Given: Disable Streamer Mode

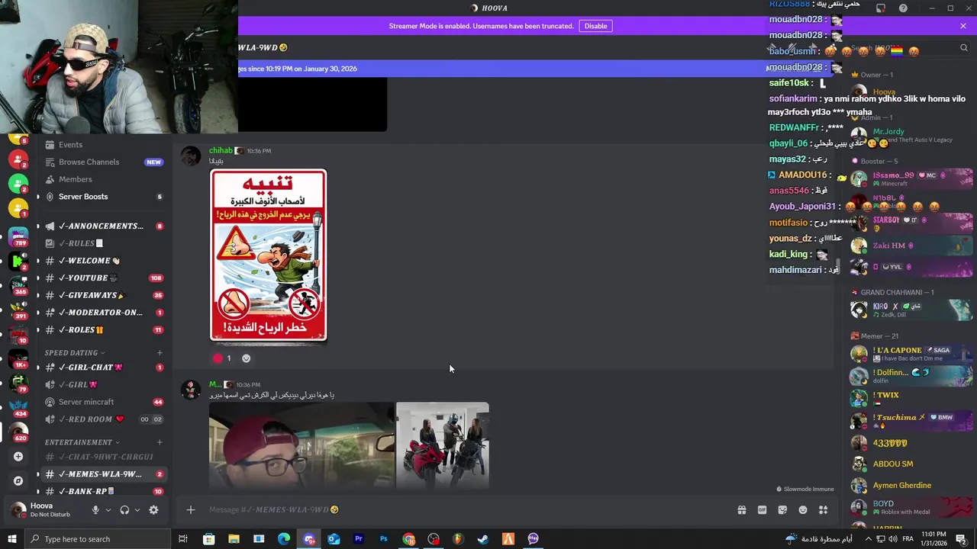Looking at the screenshot, I should coord(595,26).
